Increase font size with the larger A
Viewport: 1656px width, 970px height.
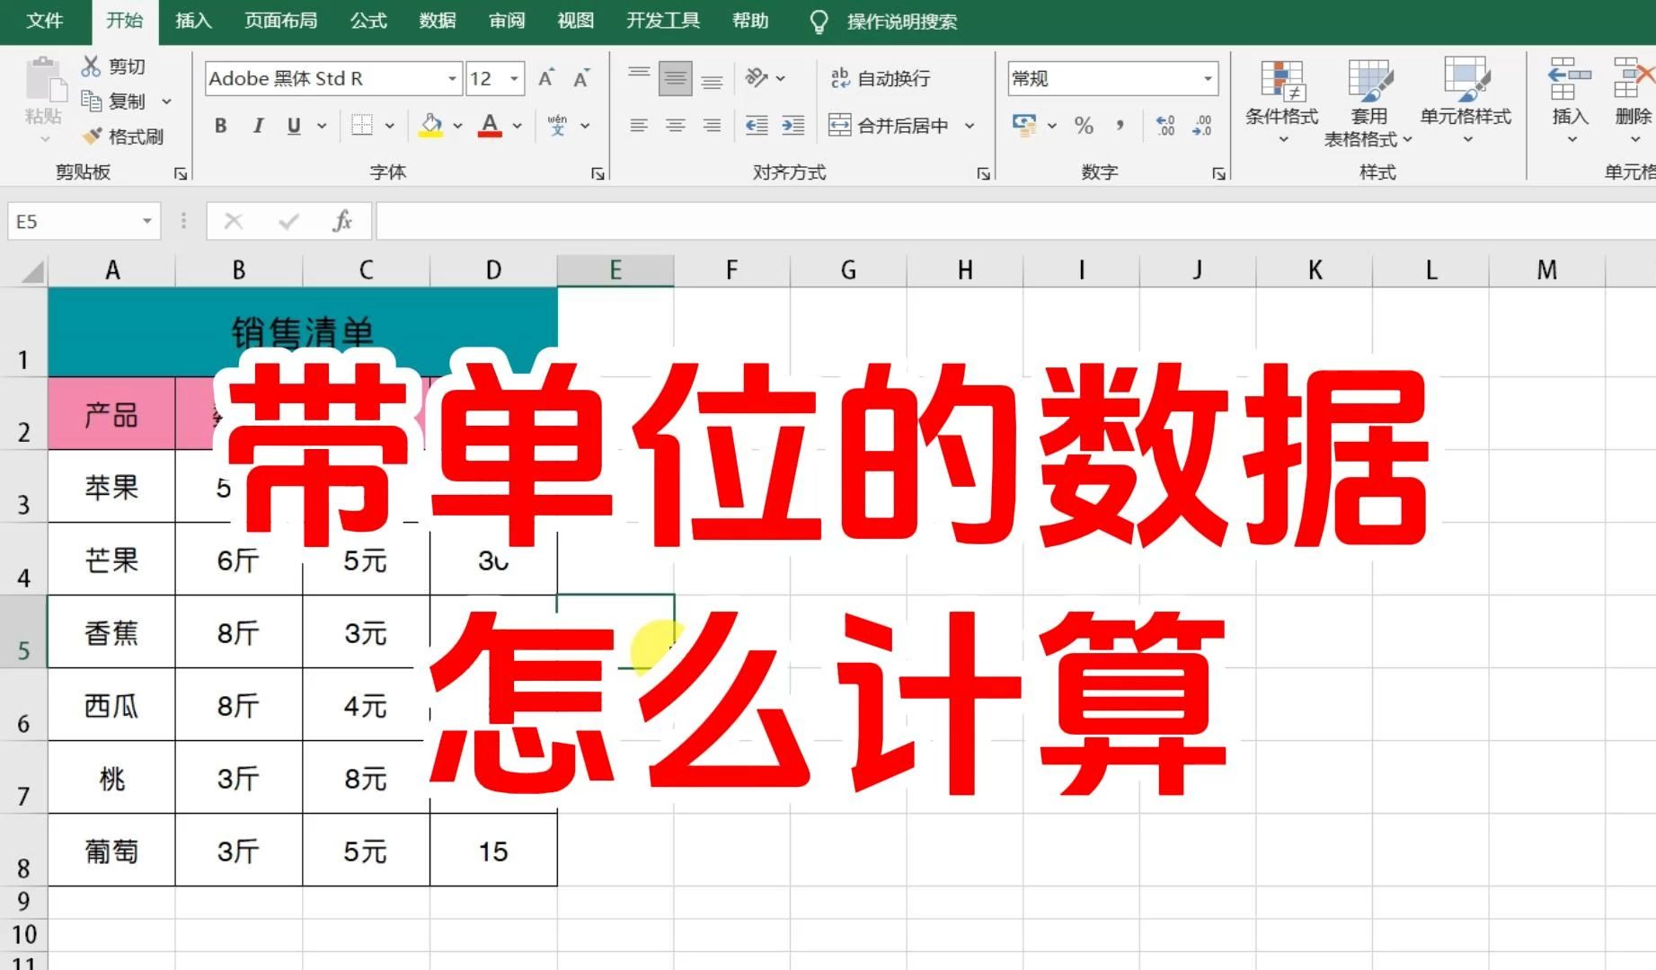coord(545,78)
